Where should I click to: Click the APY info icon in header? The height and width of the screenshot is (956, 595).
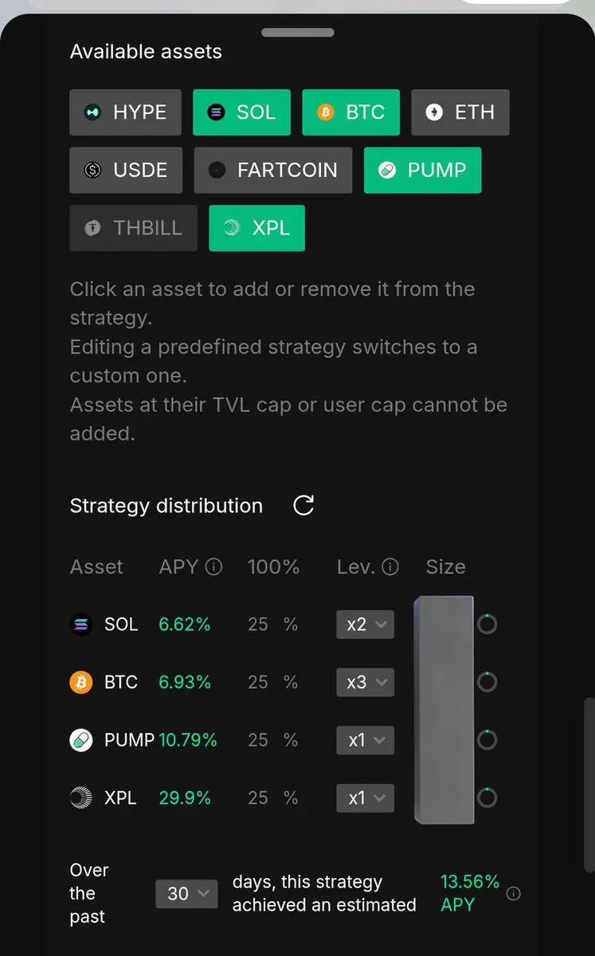coord(213,566)
